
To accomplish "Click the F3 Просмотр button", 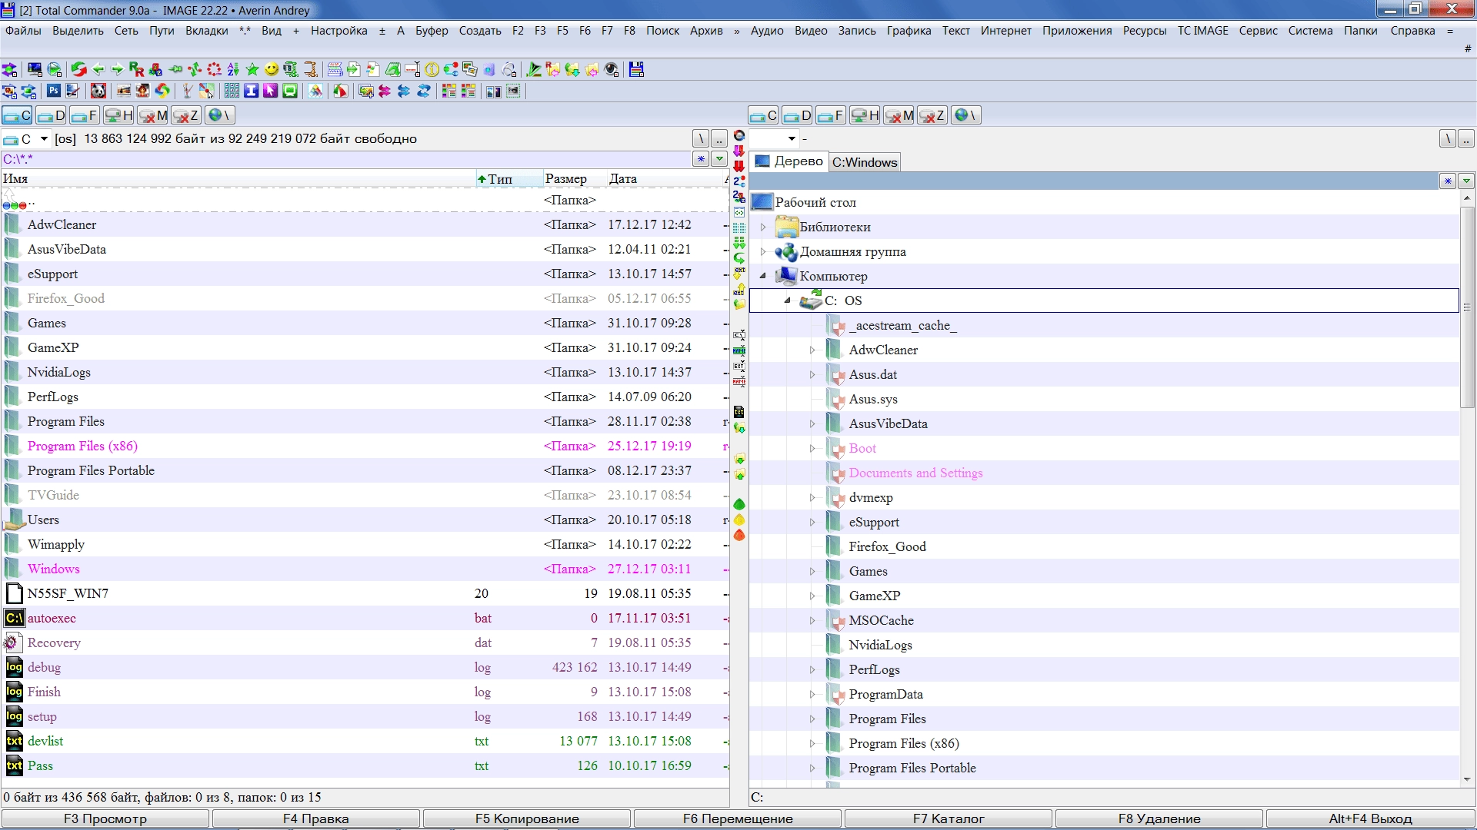I will click(105, 818).
